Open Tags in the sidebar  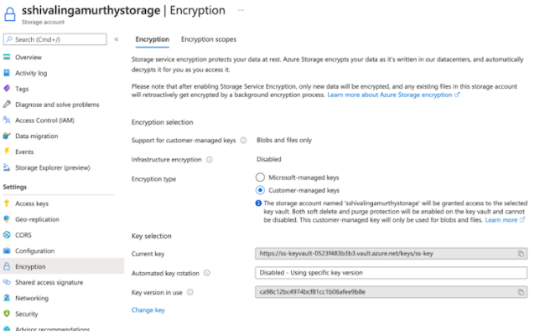pyautogui.click(x=22, y=89)
